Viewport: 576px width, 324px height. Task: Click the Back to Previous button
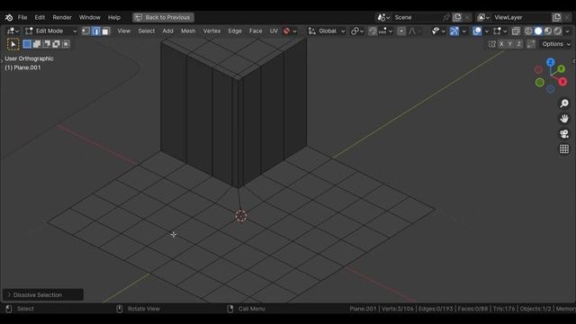(163, 17)
